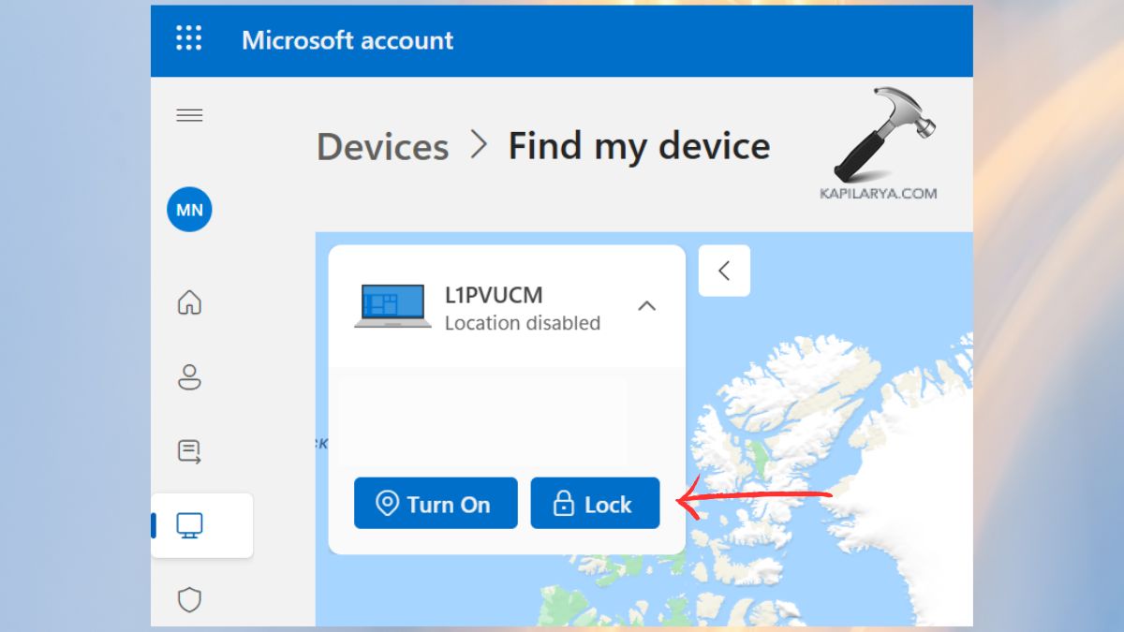
Task: Click the Microsoft account header title
Action: (x=348, y=40)
